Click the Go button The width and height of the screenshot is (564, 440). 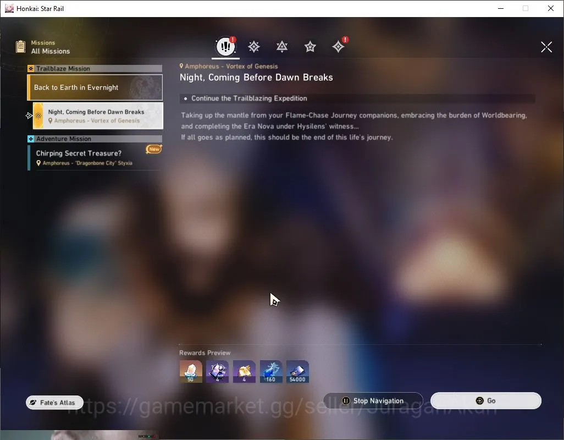(x=485, y=400)
